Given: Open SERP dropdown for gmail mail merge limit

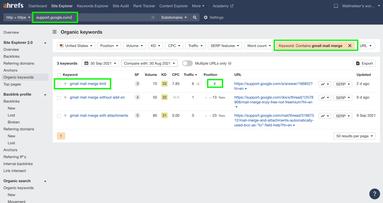Looking at the screenshot, I should coord(343,84).
